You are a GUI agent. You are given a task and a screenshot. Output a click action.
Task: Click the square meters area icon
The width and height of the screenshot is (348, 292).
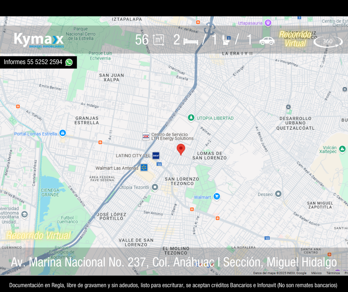pos(159,40)
